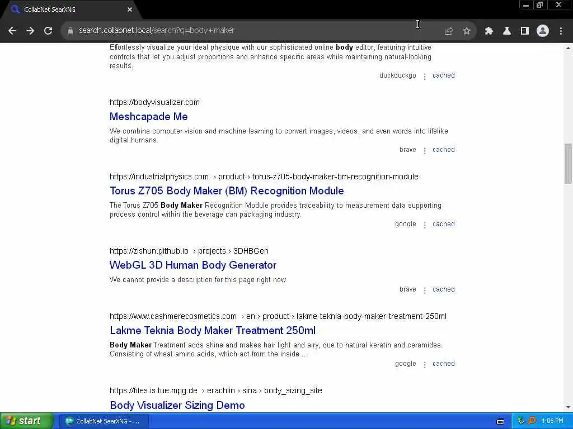Open WebGL 3D Human Body Generator result
Image resolution: width=573 pixels, height=429 pixels.
click(193, 265)
